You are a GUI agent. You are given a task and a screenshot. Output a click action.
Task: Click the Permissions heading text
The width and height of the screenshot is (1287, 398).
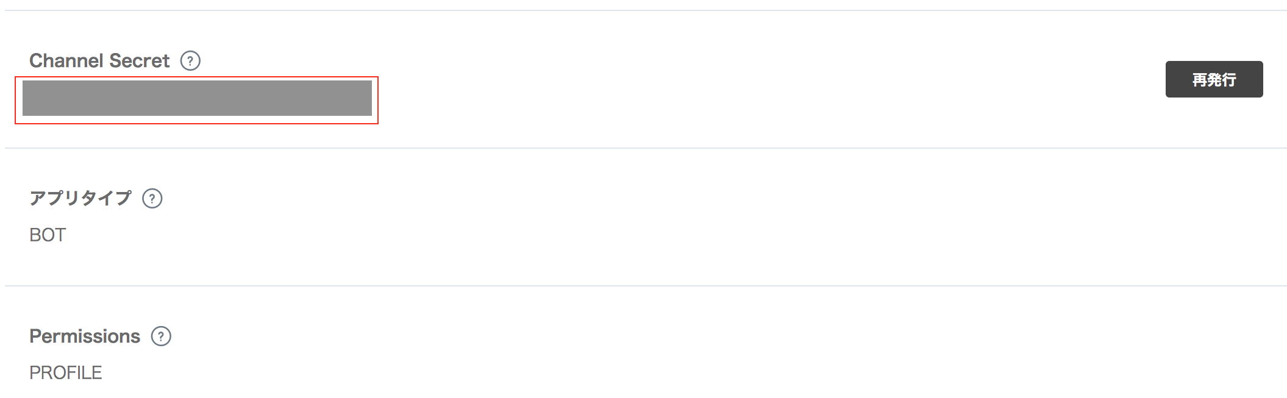click(x=84, y=335)
